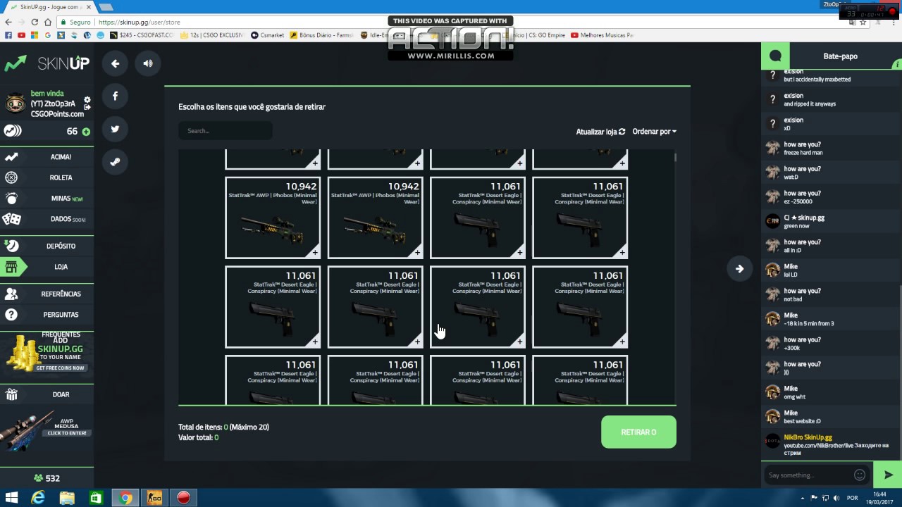Click the online users count 532
The image size is (902, 507).
[x=47, y=478]
